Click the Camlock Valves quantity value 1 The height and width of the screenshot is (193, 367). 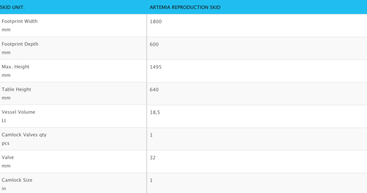(151, 135)
